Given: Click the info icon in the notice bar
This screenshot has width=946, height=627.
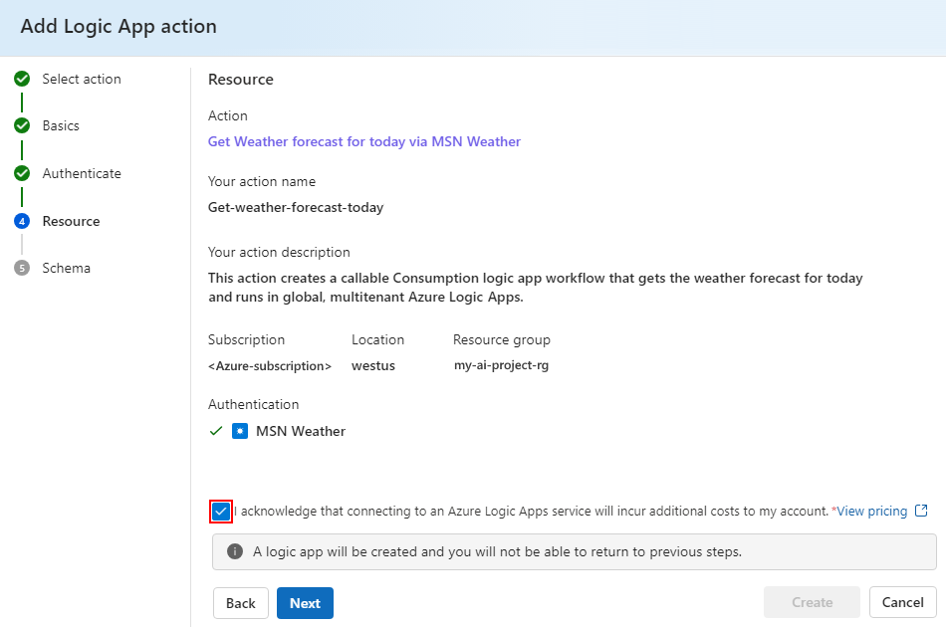Looking at the screenshot, I should [x=235, y=551].
